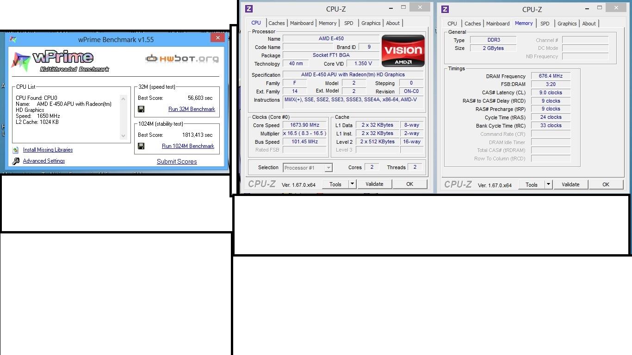Click the Tools button in the left CPU-Z window
Image resolution: width=632 pixels, height=355 pixels.
[335, 184]
